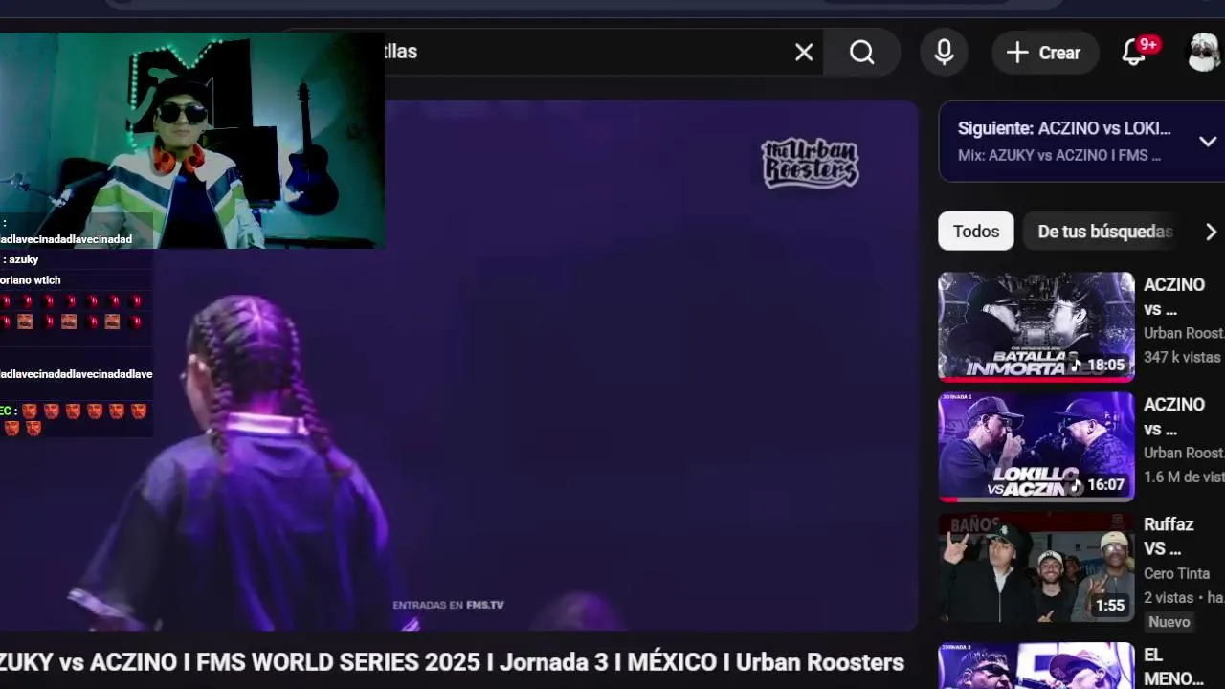Open the Crear upload menu

(1044, 53)
